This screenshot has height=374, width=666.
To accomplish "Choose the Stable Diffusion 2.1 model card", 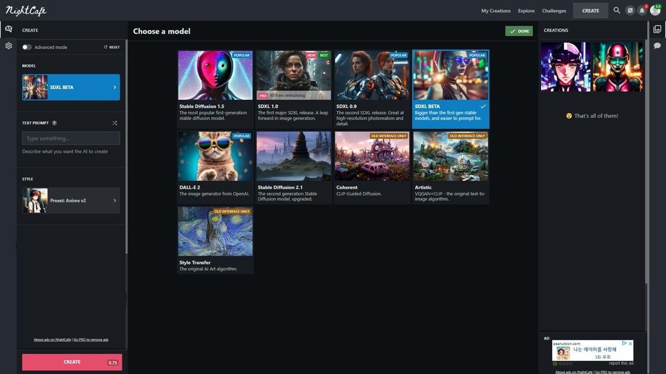I will [294, 168].
